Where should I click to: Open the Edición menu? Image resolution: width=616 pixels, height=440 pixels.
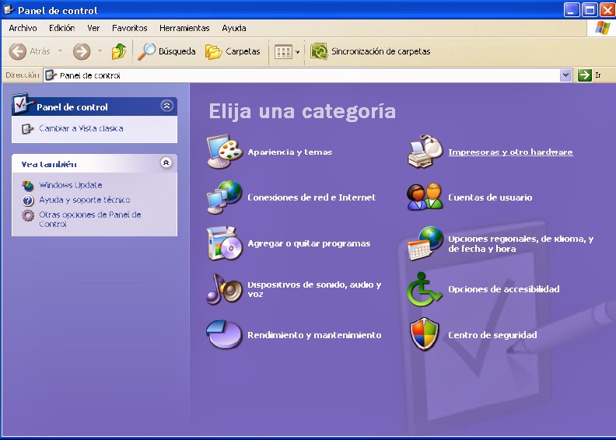(61, 28)
